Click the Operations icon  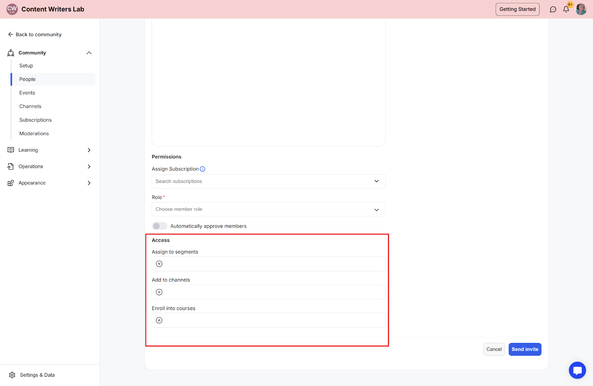pos(11,166)
